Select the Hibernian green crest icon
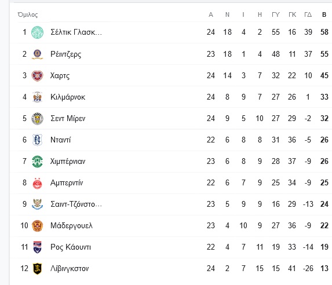Image resolution: width=332 pixels, height=285 pixels. coord(37,162)
